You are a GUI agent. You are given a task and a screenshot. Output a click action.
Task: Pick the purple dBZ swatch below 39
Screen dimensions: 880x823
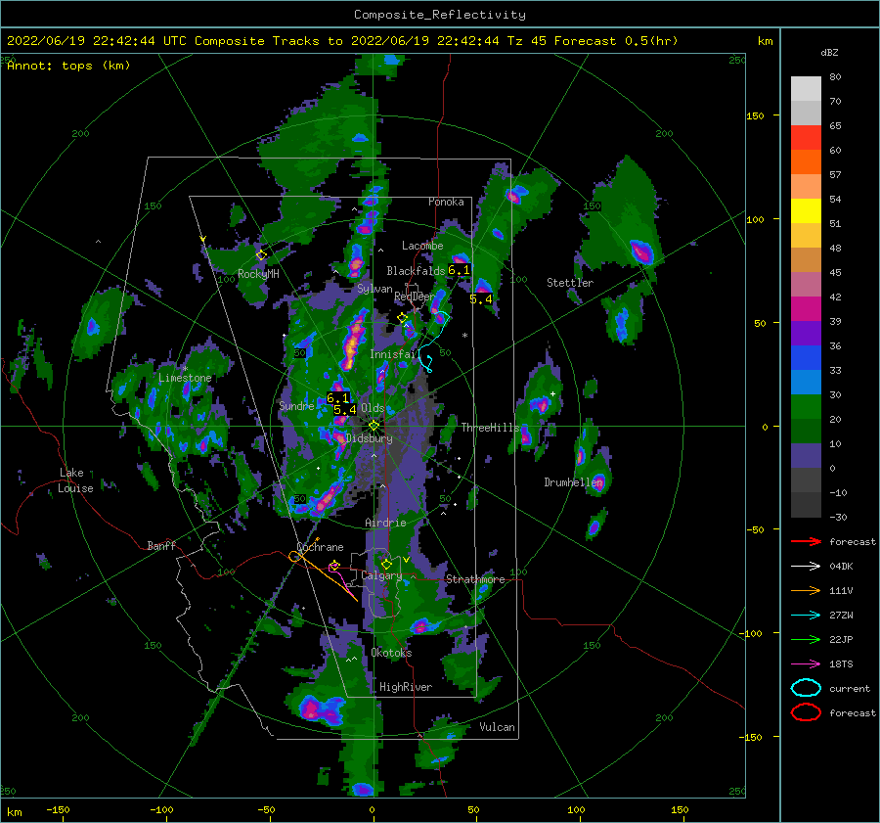coord(806,334)
